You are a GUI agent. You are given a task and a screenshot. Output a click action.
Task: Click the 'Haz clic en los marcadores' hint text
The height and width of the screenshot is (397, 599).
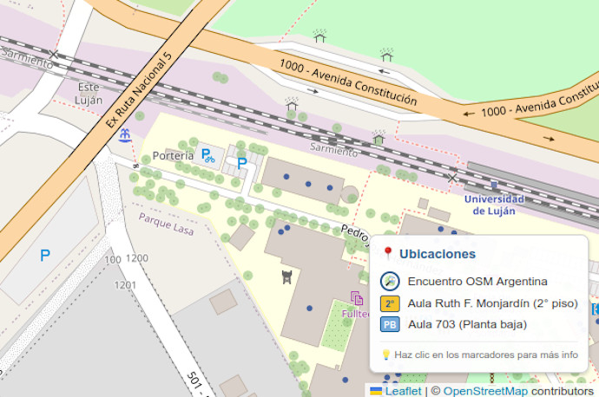pos(486,355)
